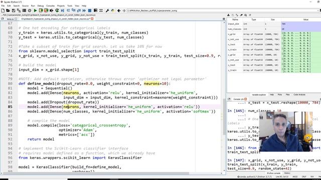Save all open files
321x180 pixels.
pos(19,10)
